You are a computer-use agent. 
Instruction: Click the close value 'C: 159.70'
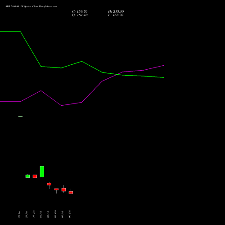80,12
